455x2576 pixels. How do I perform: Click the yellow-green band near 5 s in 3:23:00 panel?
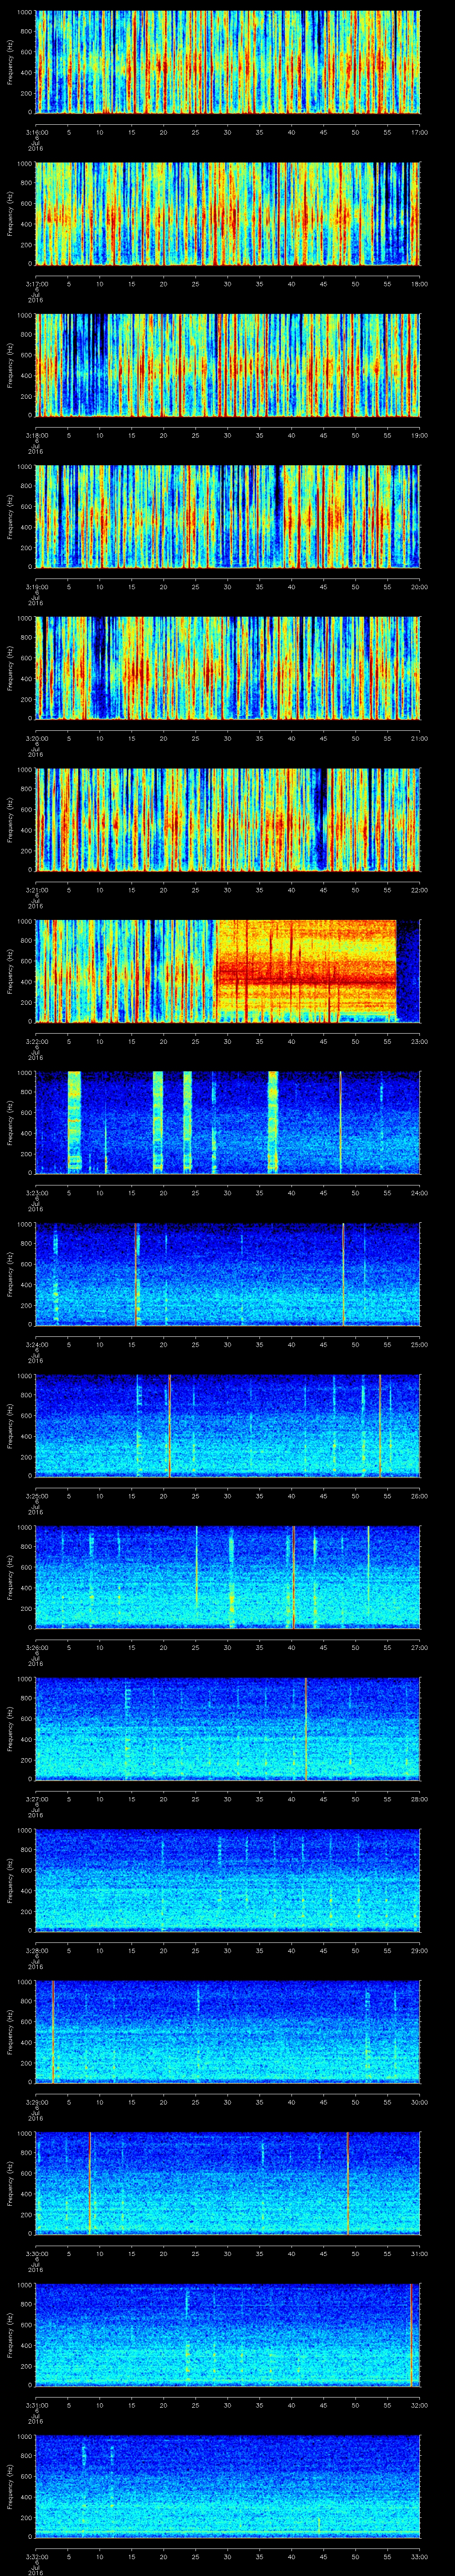(x=74, y=1123)
